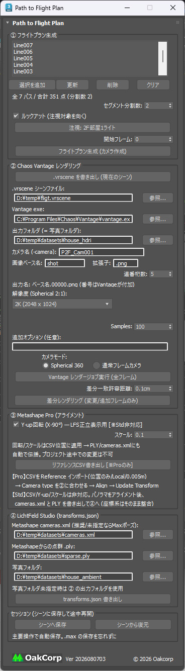Click the 画像ベース名 shot field

coord(65,263)
